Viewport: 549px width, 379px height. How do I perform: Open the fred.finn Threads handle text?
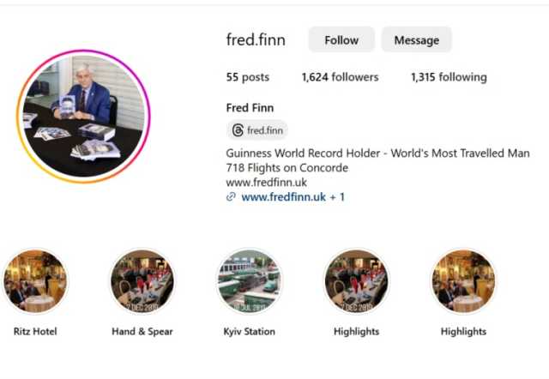tap(265, 130)
